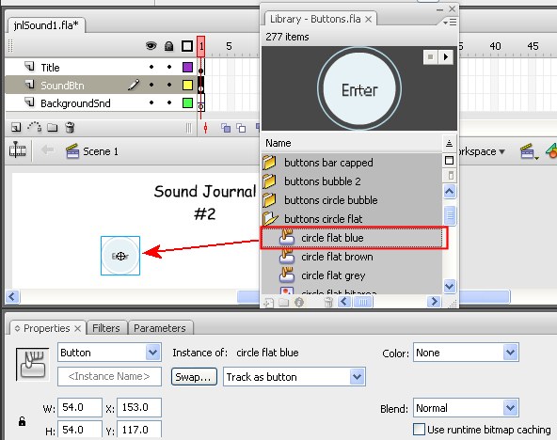Switch to the Filters tab
The width and height of the screenshot is (557, 440).
[106, 328]
